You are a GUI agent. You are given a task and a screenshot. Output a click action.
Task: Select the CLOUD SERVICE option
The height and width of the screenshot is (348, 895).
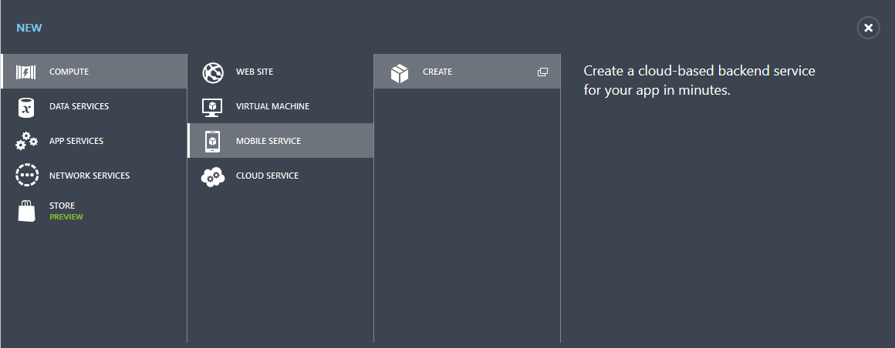point(280,176)
